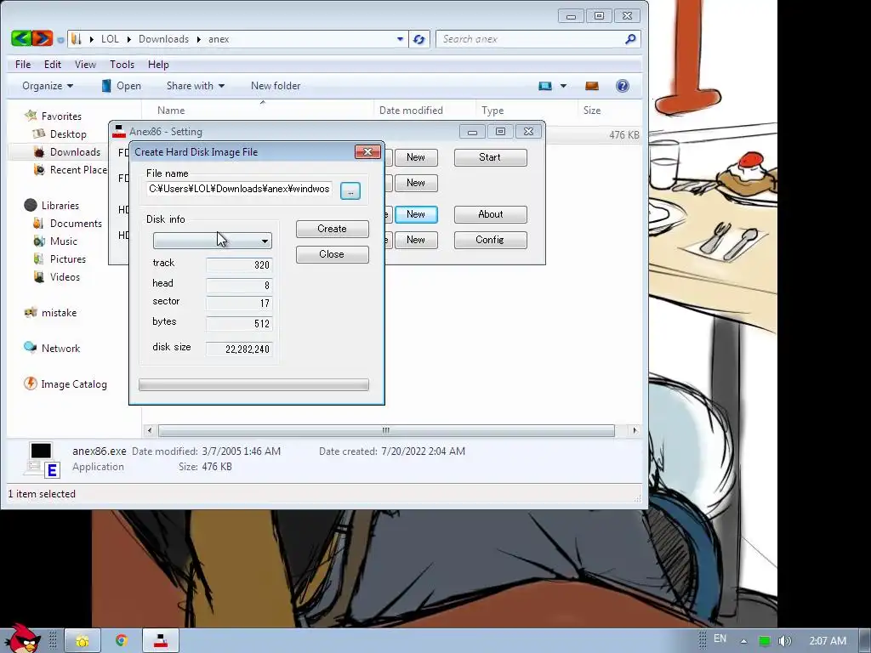Click the search magnifier icon
This screenshot has width=871, height=653.
pyautogui.click(x=630, y=39)
